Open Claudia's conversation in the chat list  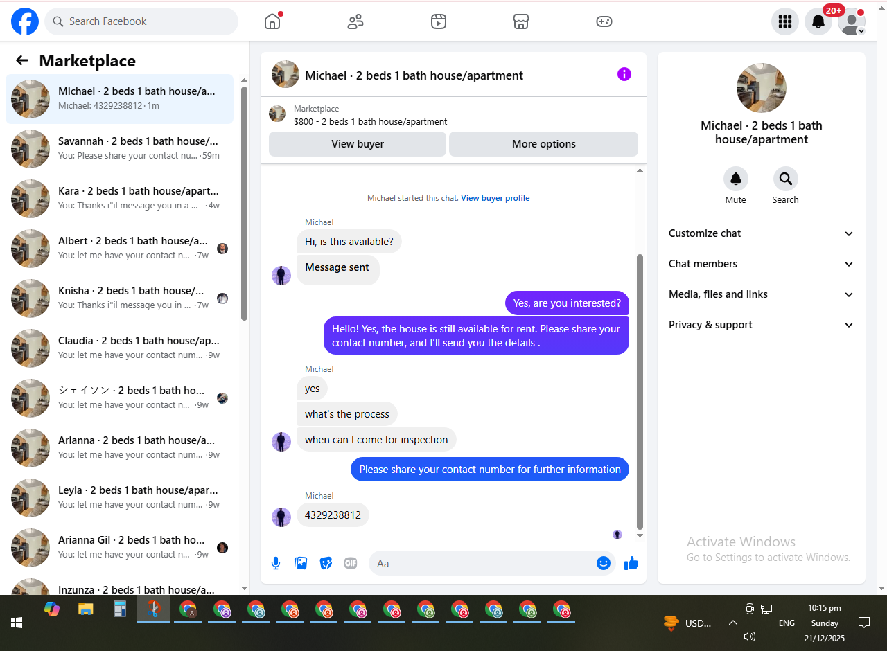pos(120,348)
